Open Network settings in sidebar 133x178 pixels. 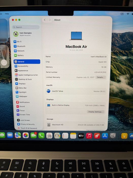[19, 51]
